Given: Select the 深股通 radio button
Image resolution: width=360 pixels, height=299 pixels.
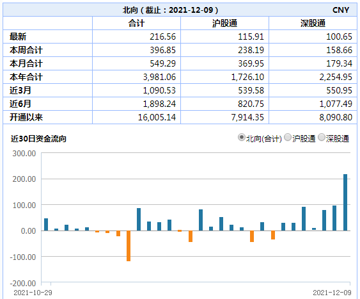Looking at the screenshot, I should click(322, 138).
